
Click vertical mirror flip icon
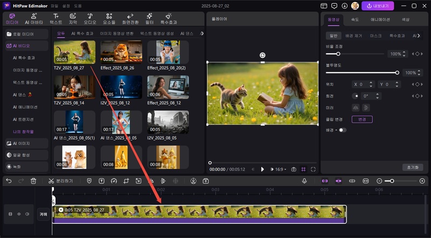pos(366,108)
